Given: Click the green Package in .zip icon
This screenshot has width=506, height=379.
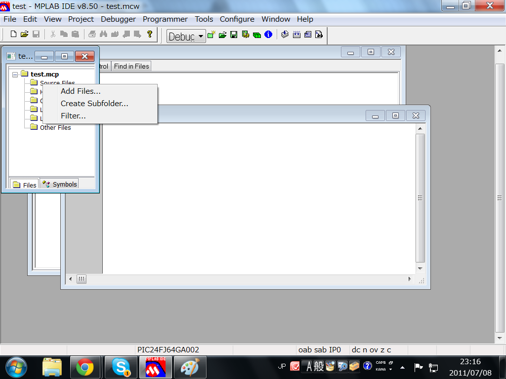Looking at the screenshot, I should click(x=257, y=35).
